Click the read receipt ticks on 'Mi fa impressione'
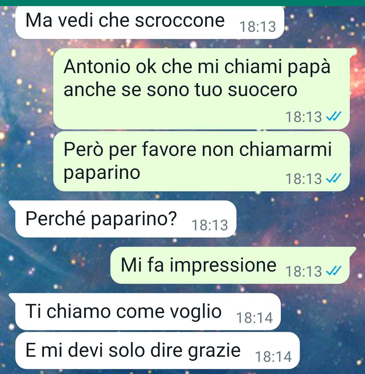Screen dimensions: 365x374 [x=334, y=271]
